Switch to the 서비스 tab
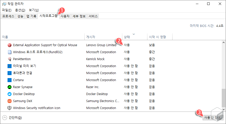226x124 pixels. [x=93, y=16]
